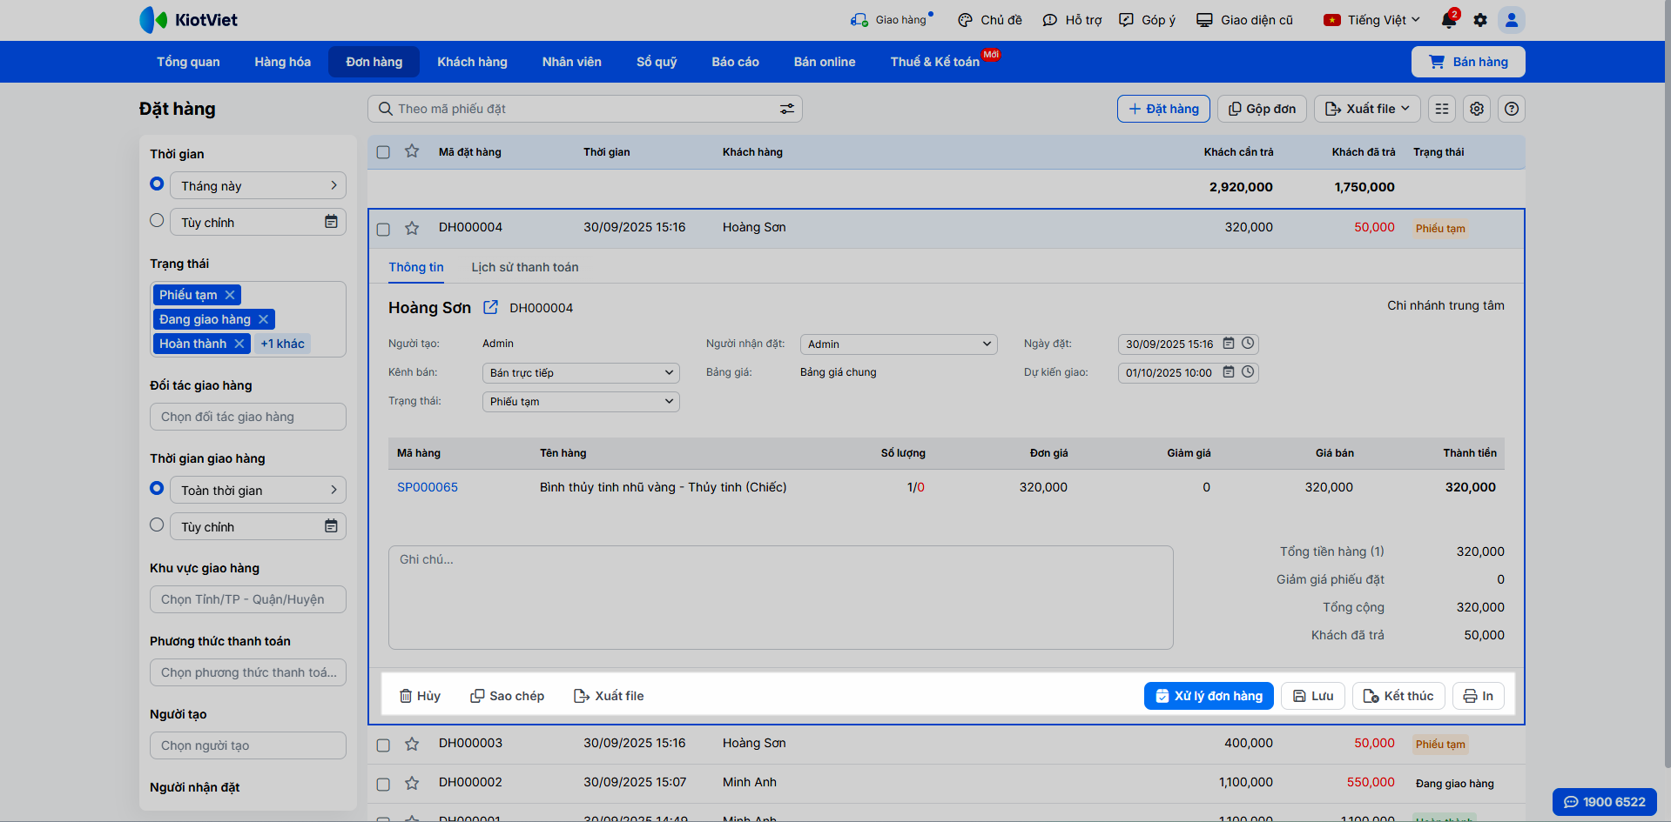Open the Trạng thái Phiếu tạm dropdown
Screen dimensions: 1671x822
(x=581, y=401)
